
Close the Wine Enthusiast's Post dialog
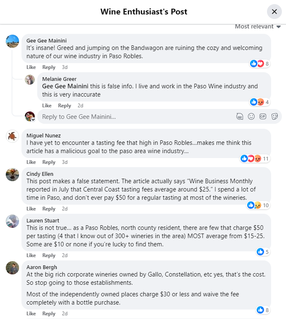(x=274, y=12)
